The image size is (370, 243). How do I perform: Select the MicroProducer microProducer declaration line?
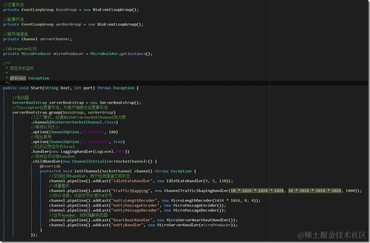click(78, 54)
